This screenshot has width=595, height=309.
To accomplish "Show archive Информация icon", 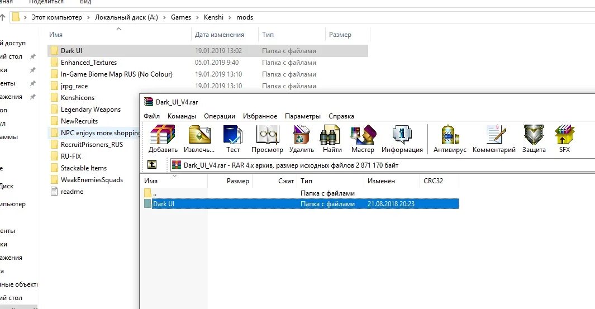I will click(402, 134).
